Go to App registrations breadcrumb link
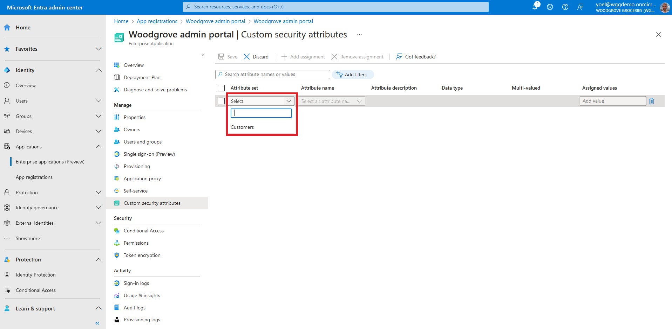This screenshot has height=329, width=672. coord(157,21)
